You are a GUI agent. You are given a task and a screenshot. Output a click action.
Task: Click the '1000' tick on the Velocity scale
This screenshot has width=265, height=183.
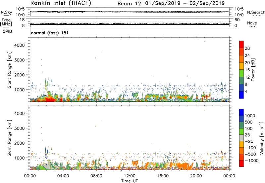tap(250, 116)
